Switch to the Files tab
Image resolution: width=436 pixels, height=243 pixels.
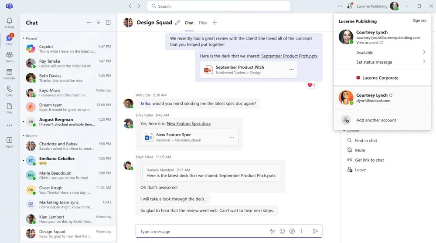(203, 23)
